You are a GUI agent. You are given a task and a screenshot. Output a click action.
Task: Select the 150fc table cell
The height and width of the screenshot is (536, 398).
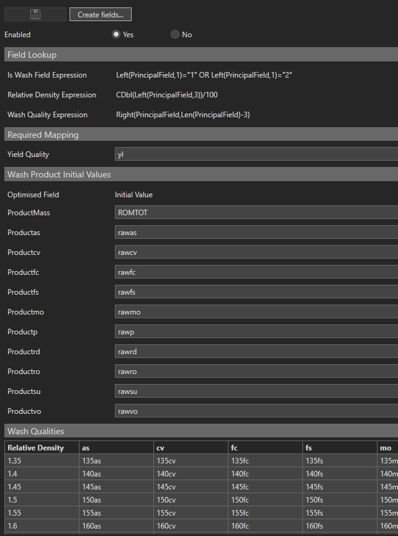[x=266, y=500]
